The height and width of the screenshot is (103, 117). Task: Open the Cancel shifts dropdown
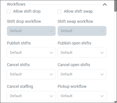click(x=31, y=74)
